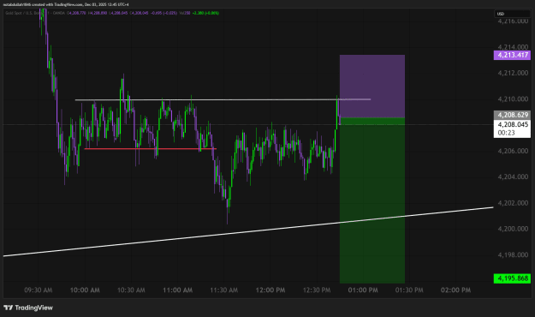Viewport: 535px width, 317px height.
Task: Select the rising white trendline
Action: coord(248,231)
